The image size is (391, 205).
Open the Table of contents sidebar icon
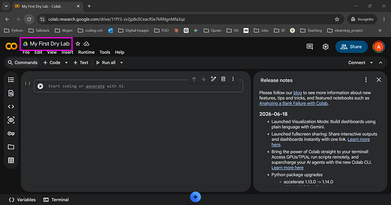tap(11, 79)
